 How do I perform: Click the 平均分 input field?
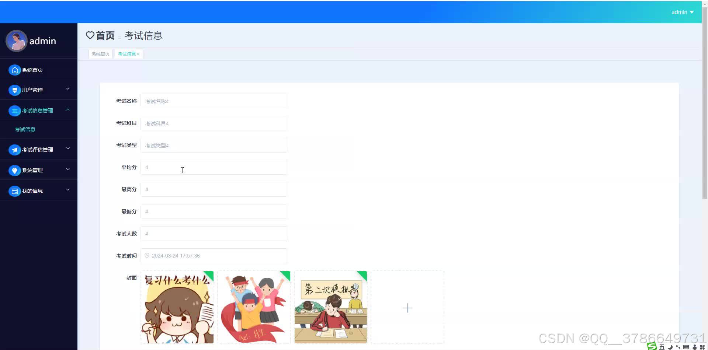tap(214, 167)
